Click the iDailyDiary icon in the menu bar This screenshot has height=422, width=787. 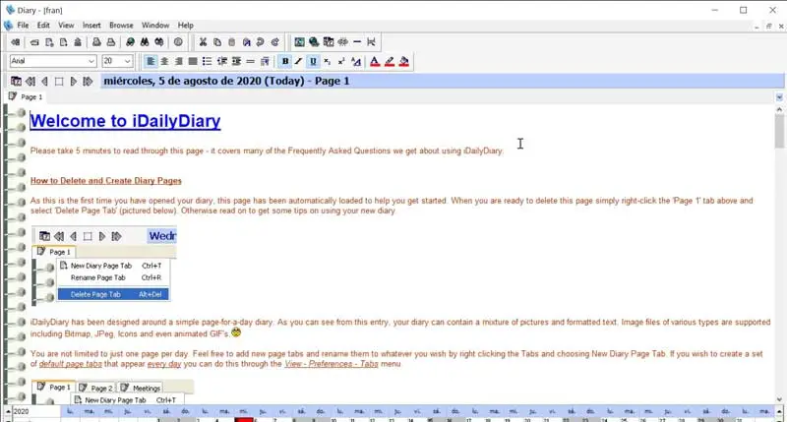click(8, 26)
